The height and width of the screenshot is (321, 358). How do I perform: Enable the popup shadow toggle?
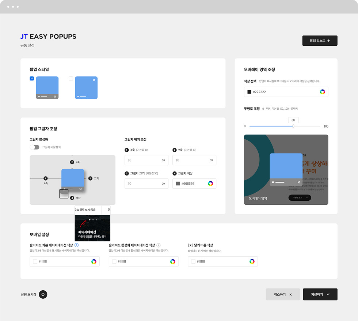(x=34, y=147)
